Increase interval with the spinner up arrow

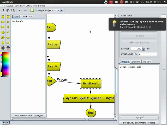(144, 48)
